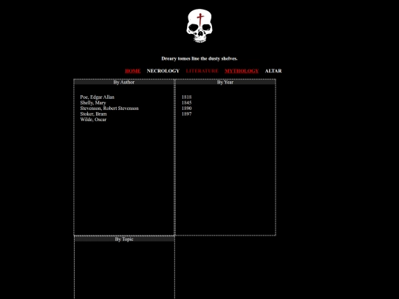
Task: Click the skull logo with red cross
Action: point(199,26)
